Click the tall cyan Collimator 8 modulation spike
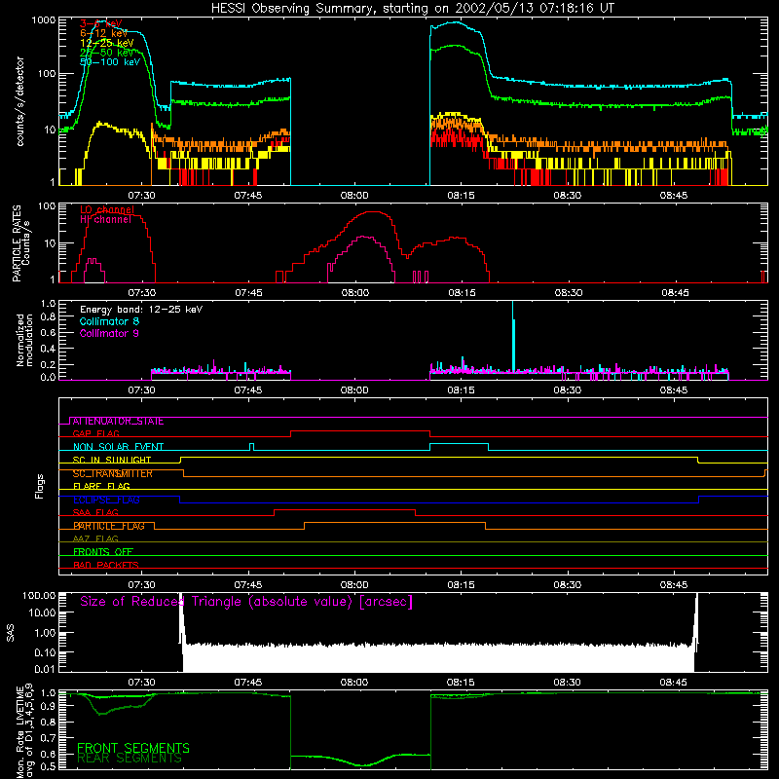The image size is (779, 779). point(513,336)
